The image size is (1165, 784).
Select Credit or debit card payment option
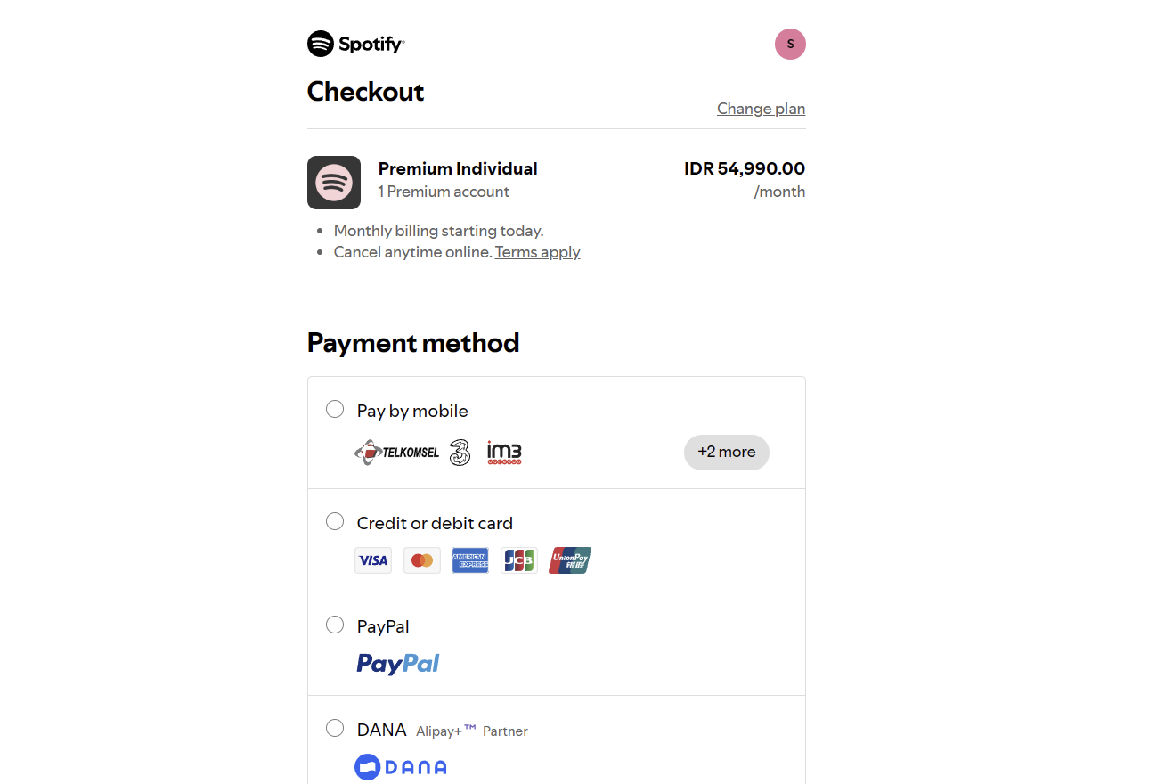335,521
